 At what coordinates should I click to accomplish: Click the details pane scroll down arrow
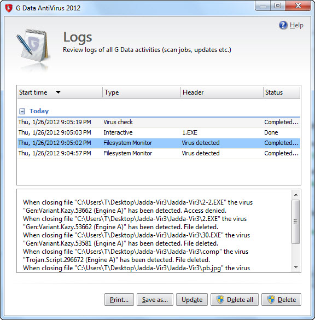(x=296, y=267)
